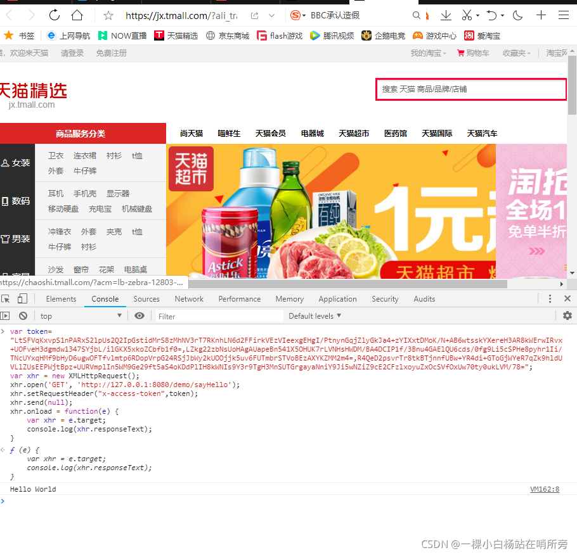
Task: Toggle device toolbar in DevTools
Action: [x=22, y=298]
